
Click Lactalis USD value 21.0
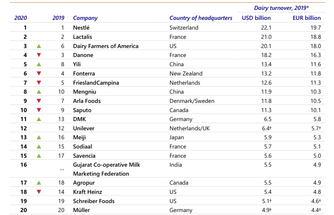click(266, 37)
